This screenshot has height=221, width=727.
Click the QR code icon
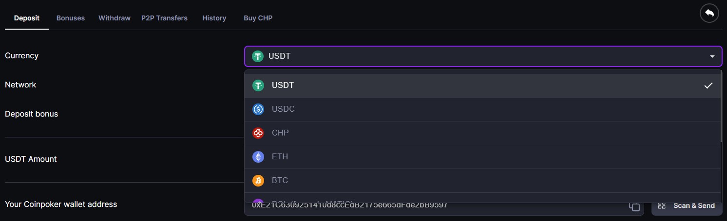(x=661, y=205)
